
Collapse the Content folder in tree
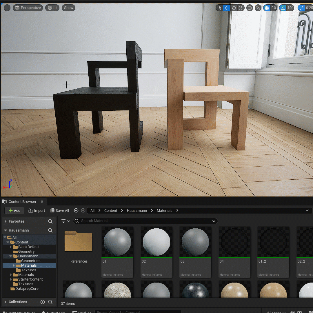(8, 242)
